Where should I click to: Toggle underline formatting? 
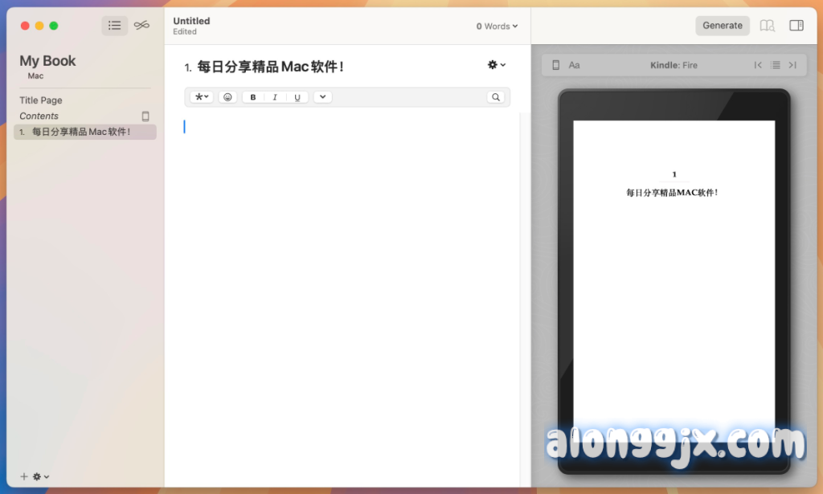point(297,97)
